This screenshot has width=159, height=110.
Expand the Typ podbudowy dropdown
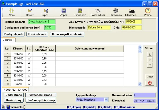pos(106,100)
